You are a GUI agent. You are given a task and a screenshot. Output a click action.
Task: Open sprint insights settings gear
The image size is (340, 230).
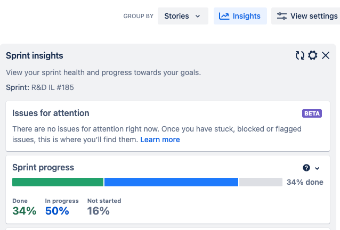click(x=313, y=55)
